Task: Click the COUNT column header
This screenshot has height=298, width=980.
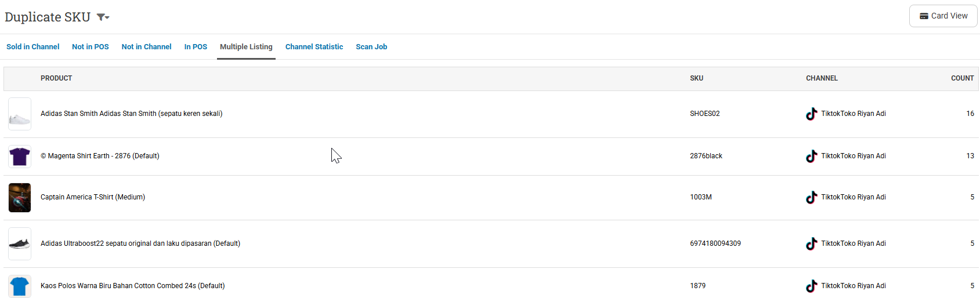Action: coord(962,78)
